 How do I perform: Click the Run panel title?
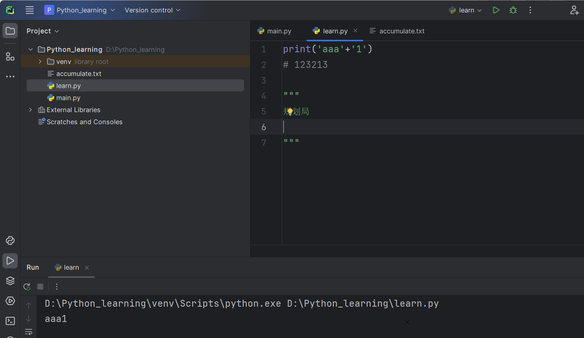click(x=33, y=268)
